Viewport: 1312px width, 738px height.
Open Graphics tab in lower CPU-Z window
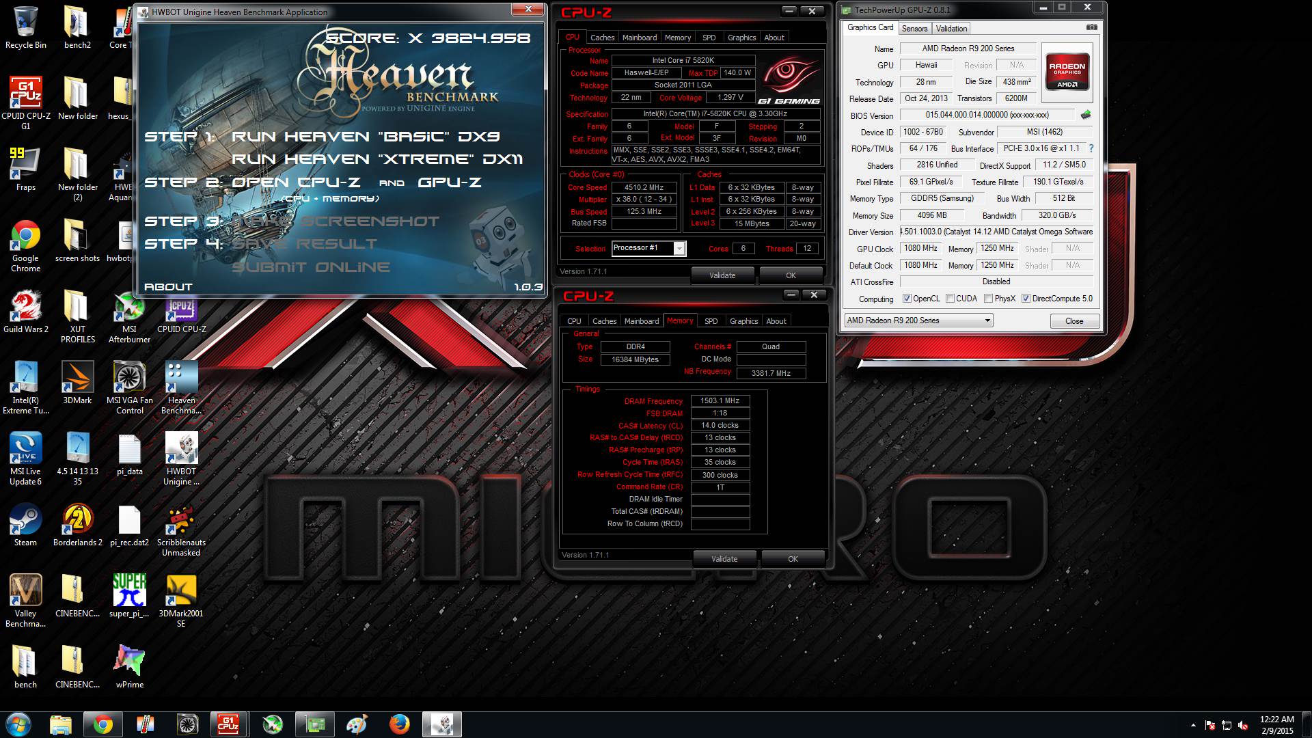click(x=743, y=321)
